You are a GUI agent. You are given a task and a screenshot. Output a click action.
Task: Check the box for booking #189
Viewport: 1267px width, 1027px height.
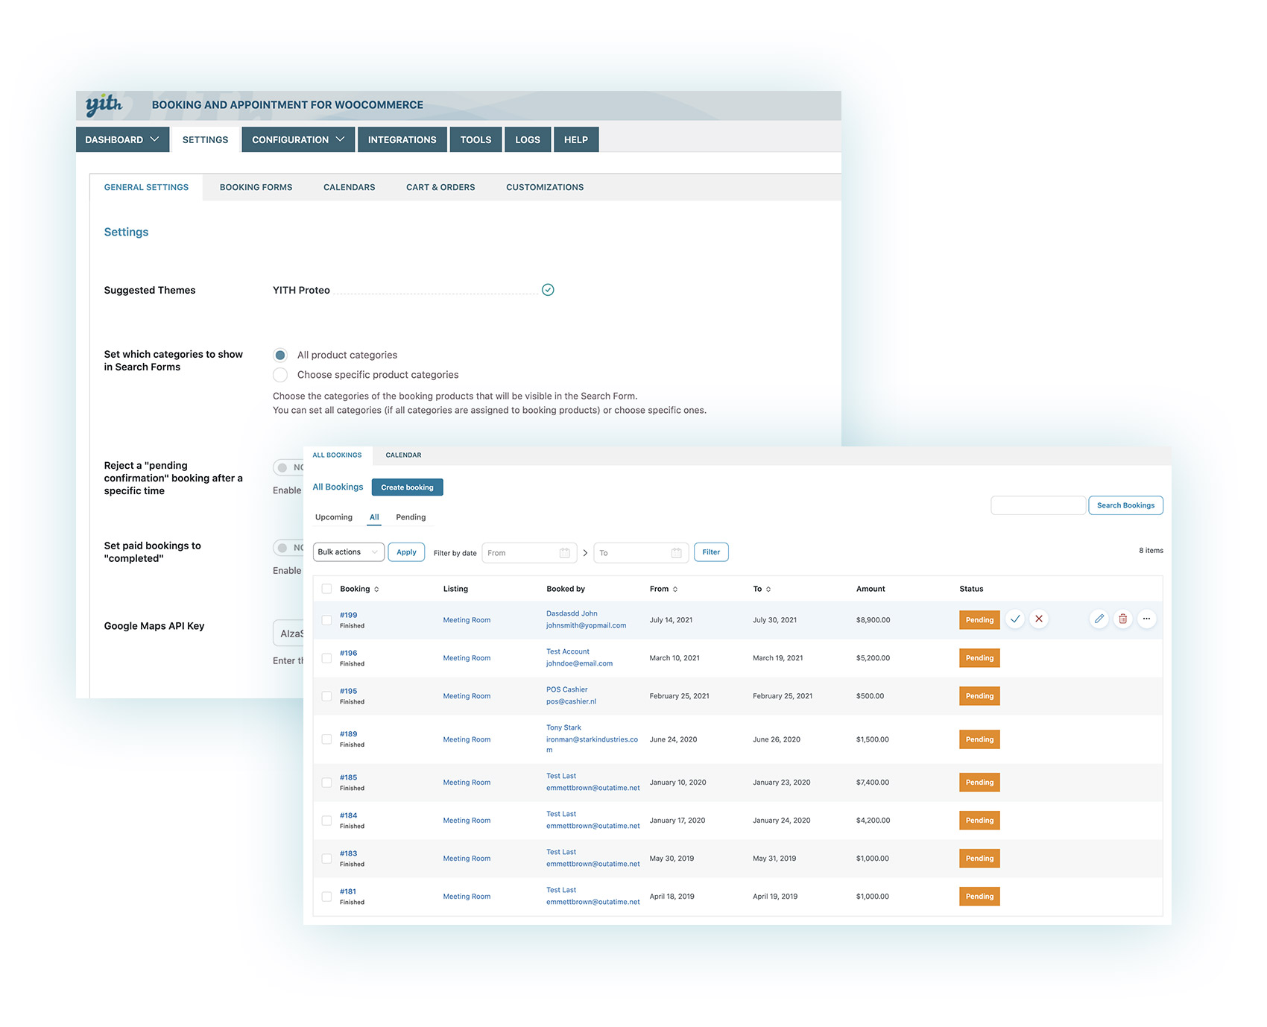pos(326,739)
